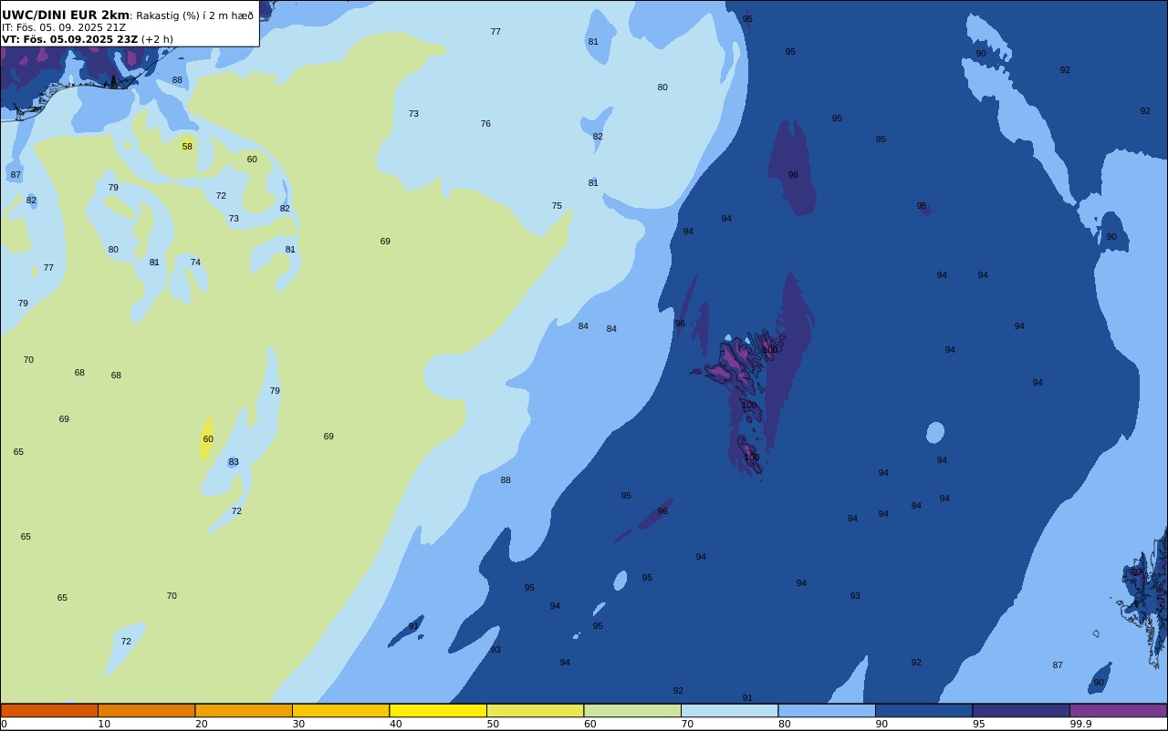Click the 'VT: Fös. 05.09.2025 23Z' line

(x=69, y=39)
